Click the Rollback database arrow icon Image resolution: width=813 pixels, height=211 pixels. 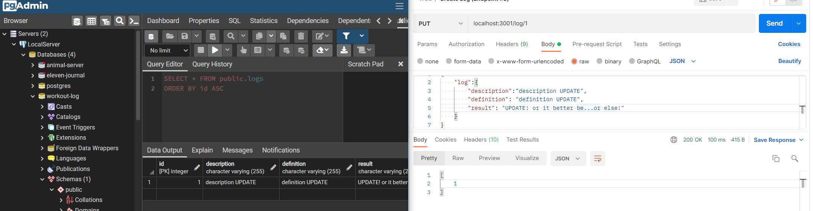pos(301,50)
